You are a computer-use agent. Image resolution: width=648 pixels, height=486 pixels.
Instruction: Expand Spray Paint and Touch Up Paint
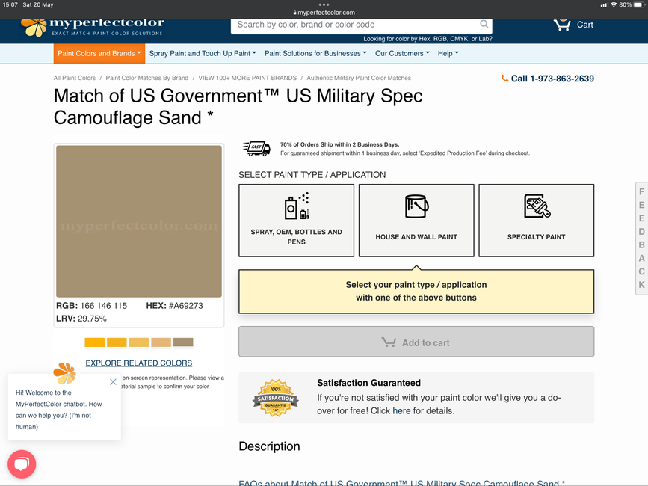tap(203, 53)
